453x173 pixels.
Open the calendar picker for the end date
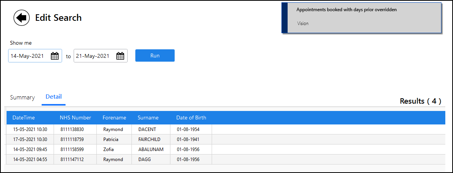[120, 56]
